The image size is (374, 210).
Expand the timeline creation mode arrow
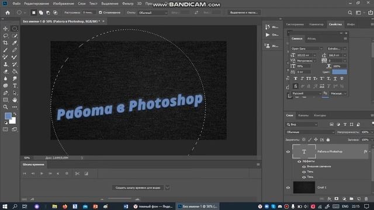[168, 188]
